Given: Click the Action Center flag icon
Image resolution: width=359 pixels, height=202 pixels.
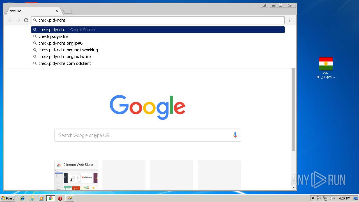Looking at the screenshot, I should pyautogui.click(x=319, y=198).
